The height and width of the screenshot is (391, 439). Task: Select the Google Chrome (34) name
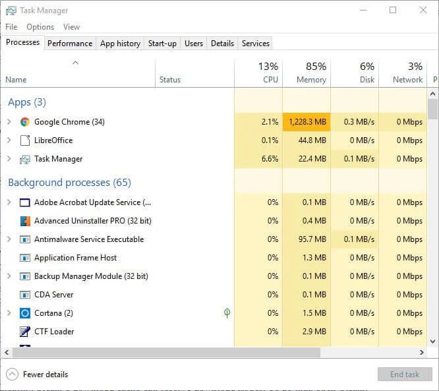tap(69, 122)
